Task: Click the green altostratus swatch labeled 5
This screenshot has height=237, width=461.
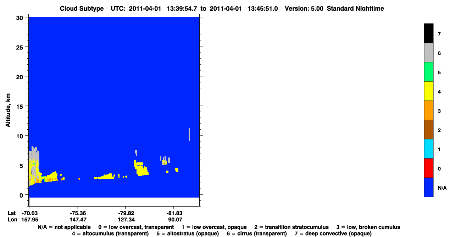Action: pyautogui.click(x=428, y=72)
